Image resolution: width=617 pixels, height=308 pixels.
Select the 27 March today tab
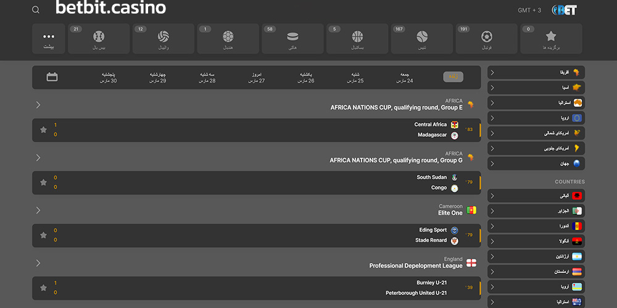click(257, 77)
